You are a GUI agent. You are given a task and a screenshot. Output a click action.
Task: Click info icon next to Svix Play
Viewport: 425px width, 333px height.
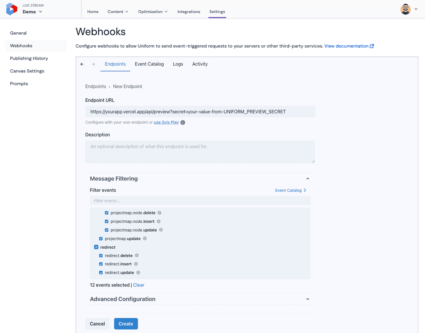(x=183, y=122)
